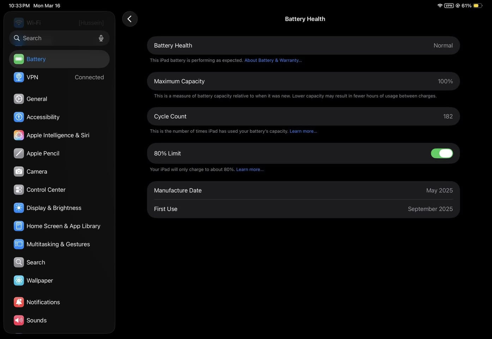Screen dimensions: 492x339
Task: Open About Battery & Warranty link
Action: (x=273, y=60)
